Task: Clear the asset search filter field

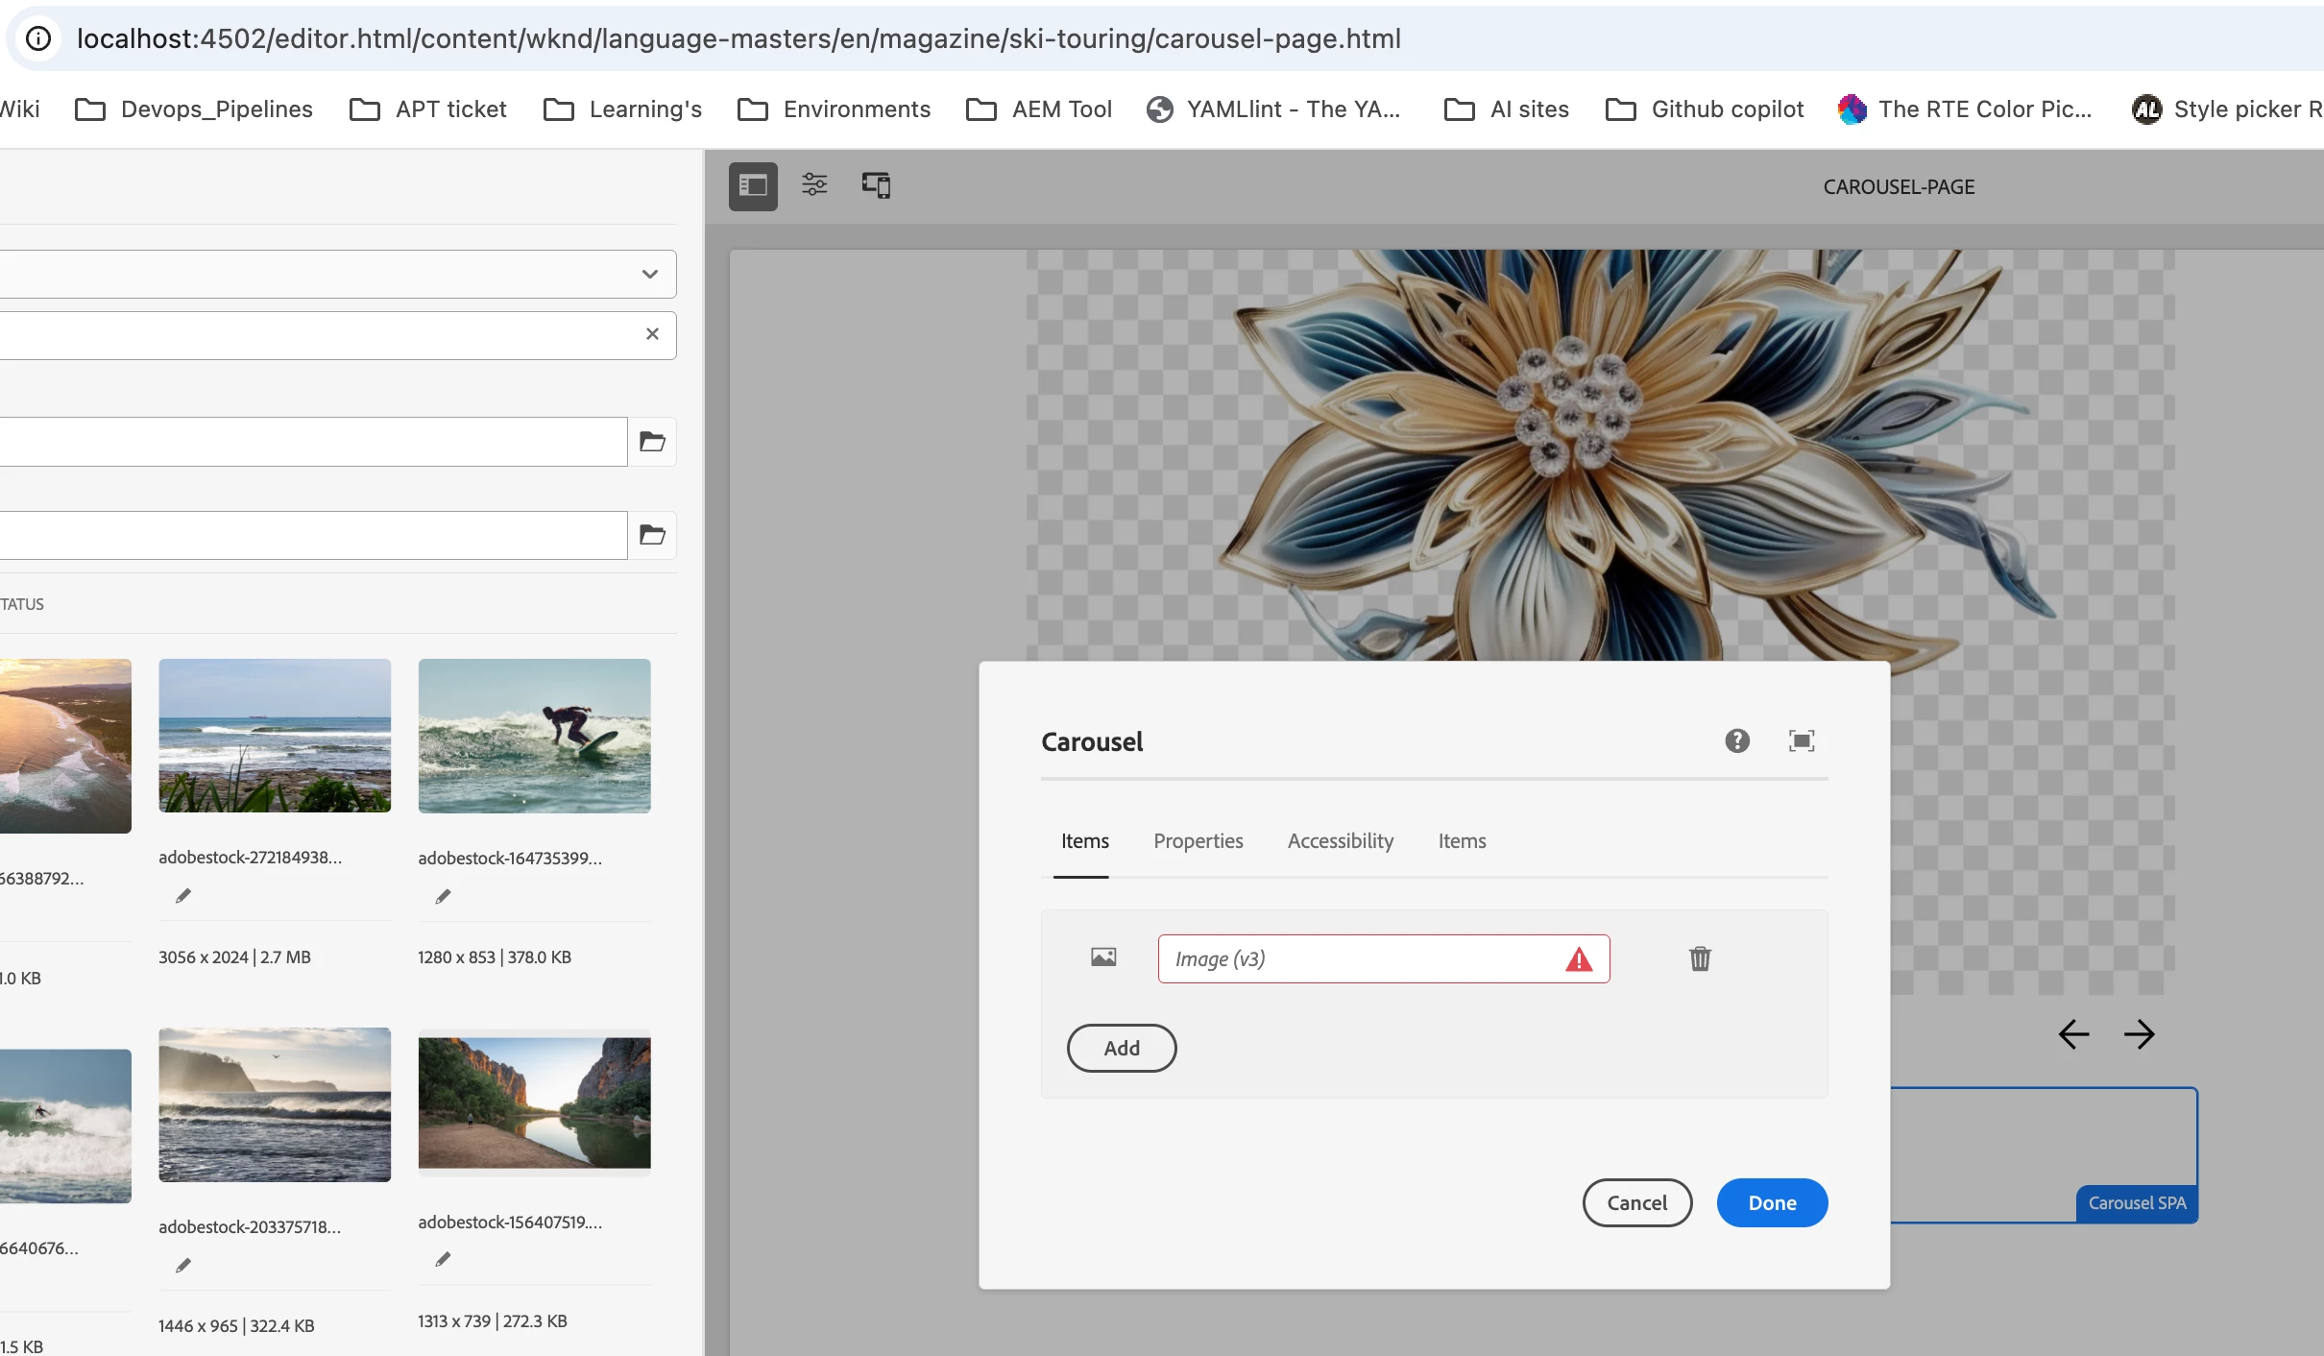Action: point(652,334)
